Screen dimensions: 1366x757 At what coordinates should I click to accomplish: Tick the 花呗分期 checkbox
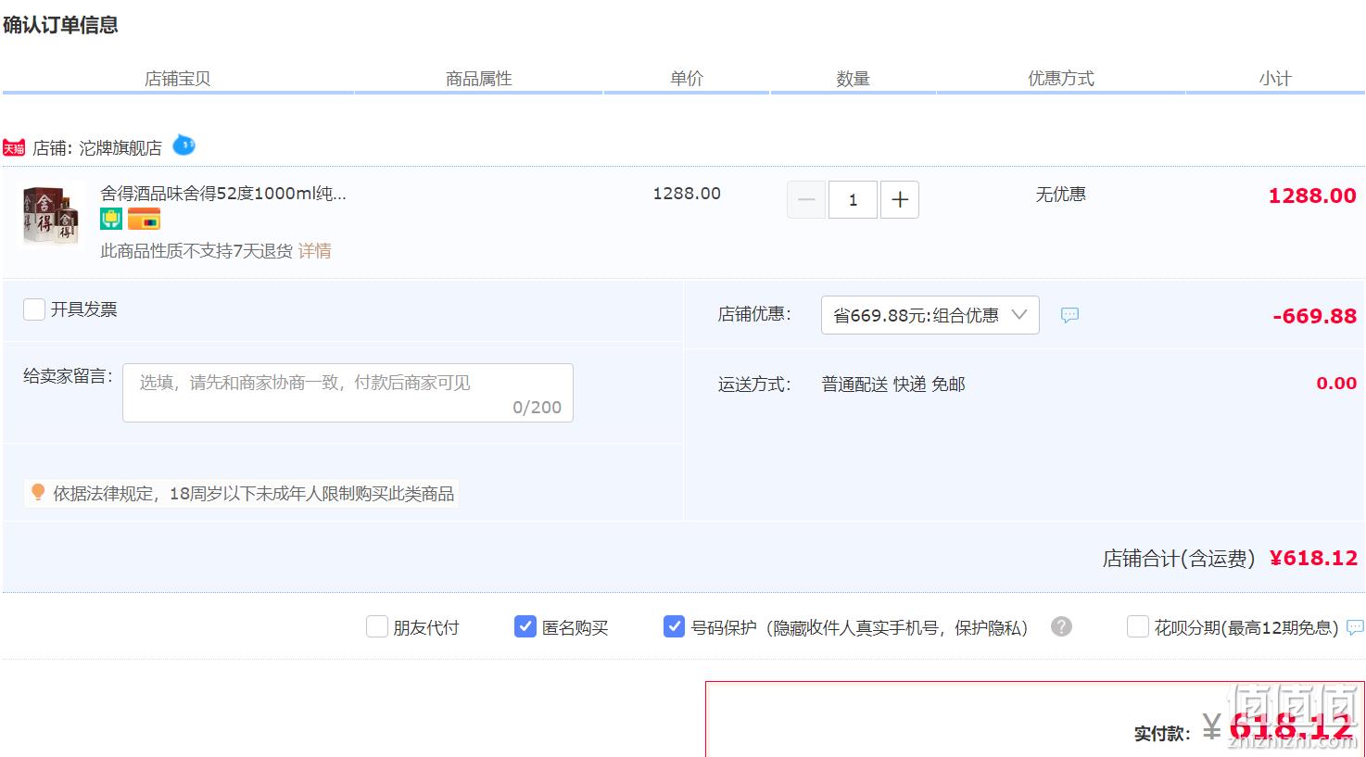1138,627
